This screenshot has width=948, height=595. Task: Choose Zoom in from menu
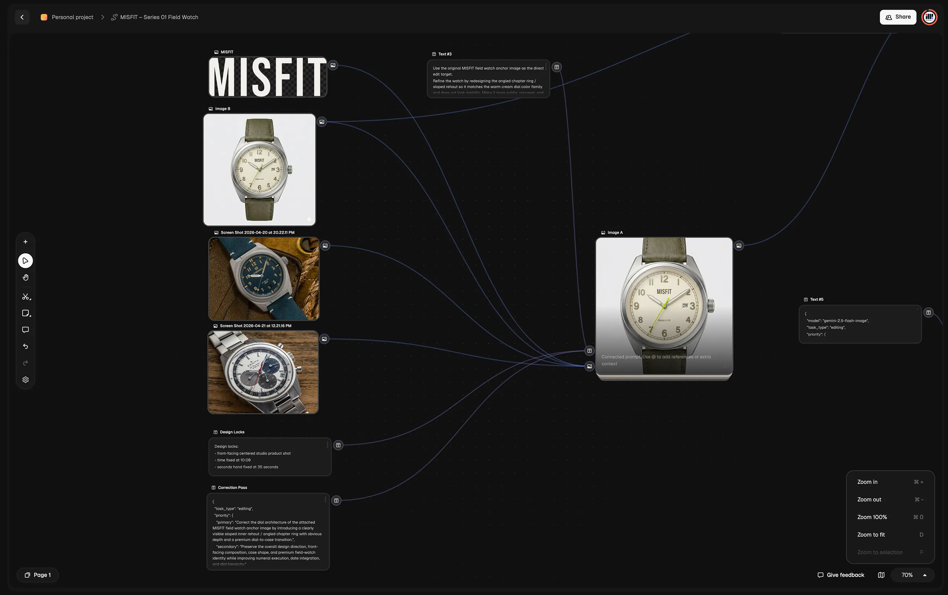(890, 482)
